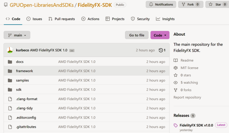This screenshot has height=133, width=229.
Task: Open the FidelityFX SDK v1.0.0 release
Action: (x=196, y=125)
